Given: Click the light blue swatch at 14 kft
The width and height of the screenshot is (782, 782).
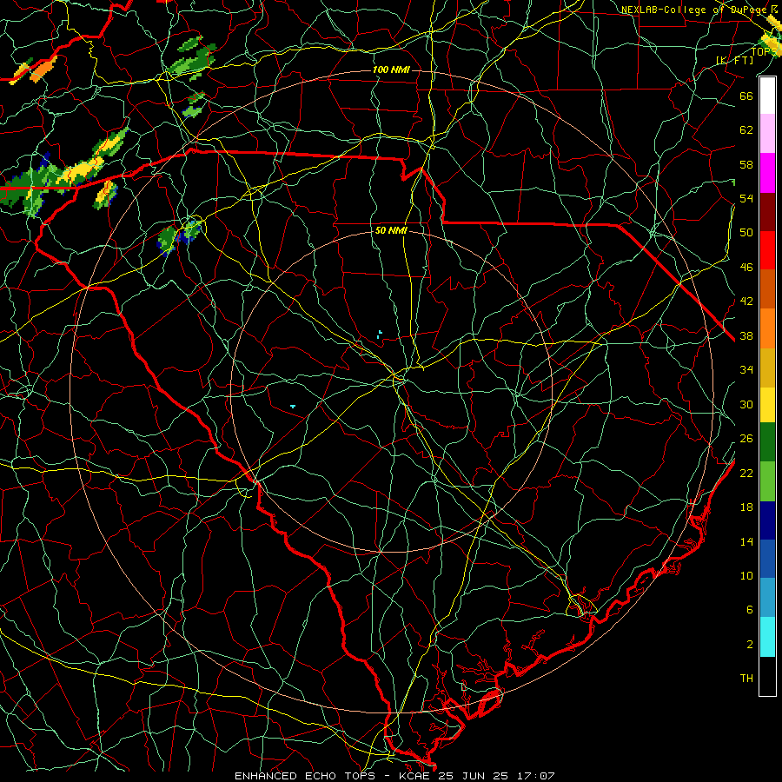Looking at the screenshot, I should (x=767, y=598).
